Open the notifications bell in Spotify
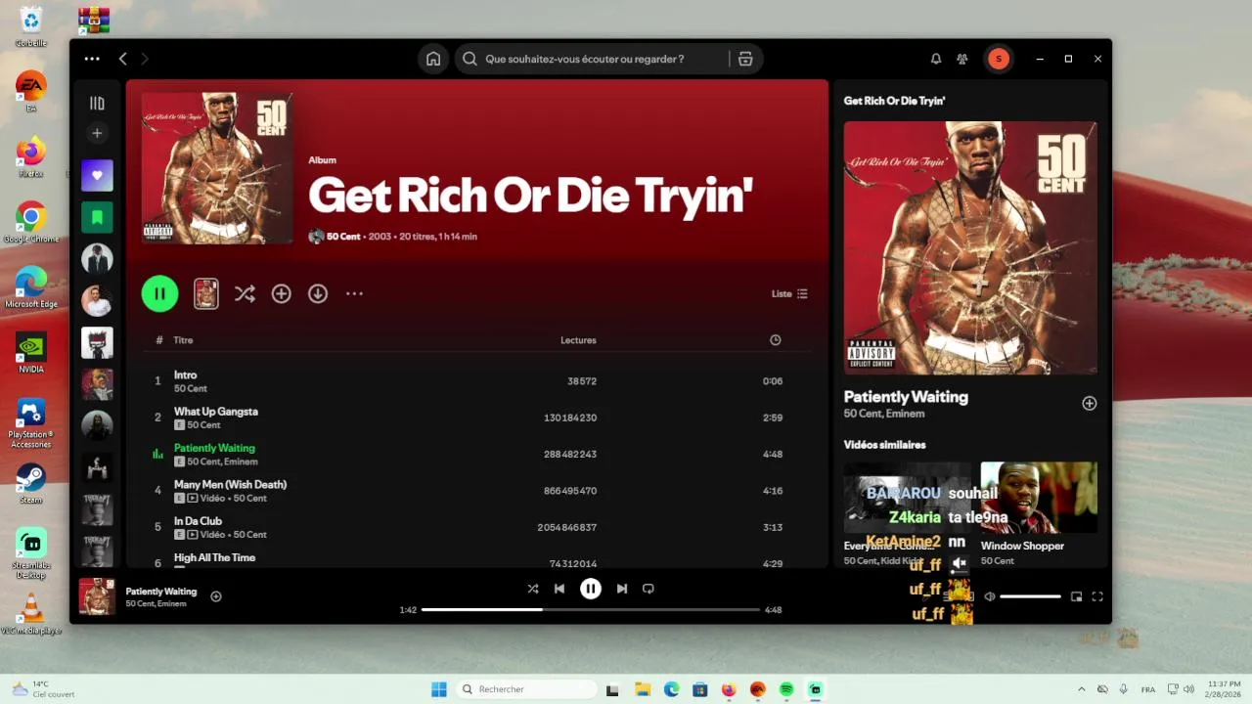The width and height of the screenshot is (1252, 704). (936, 59)
